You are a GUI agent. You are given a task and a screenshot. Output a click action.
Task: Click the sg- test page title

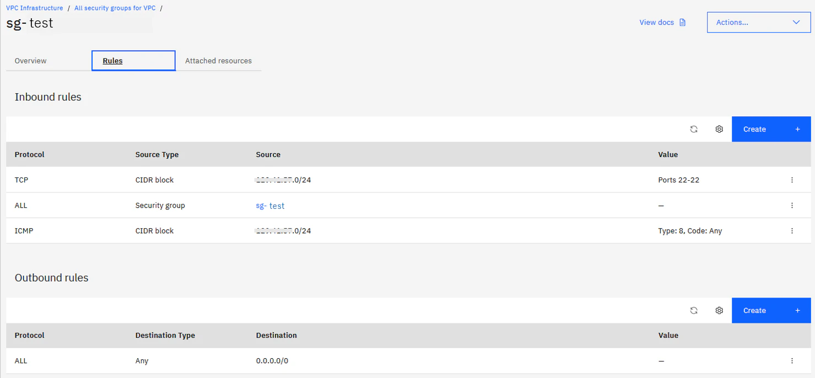30,23
